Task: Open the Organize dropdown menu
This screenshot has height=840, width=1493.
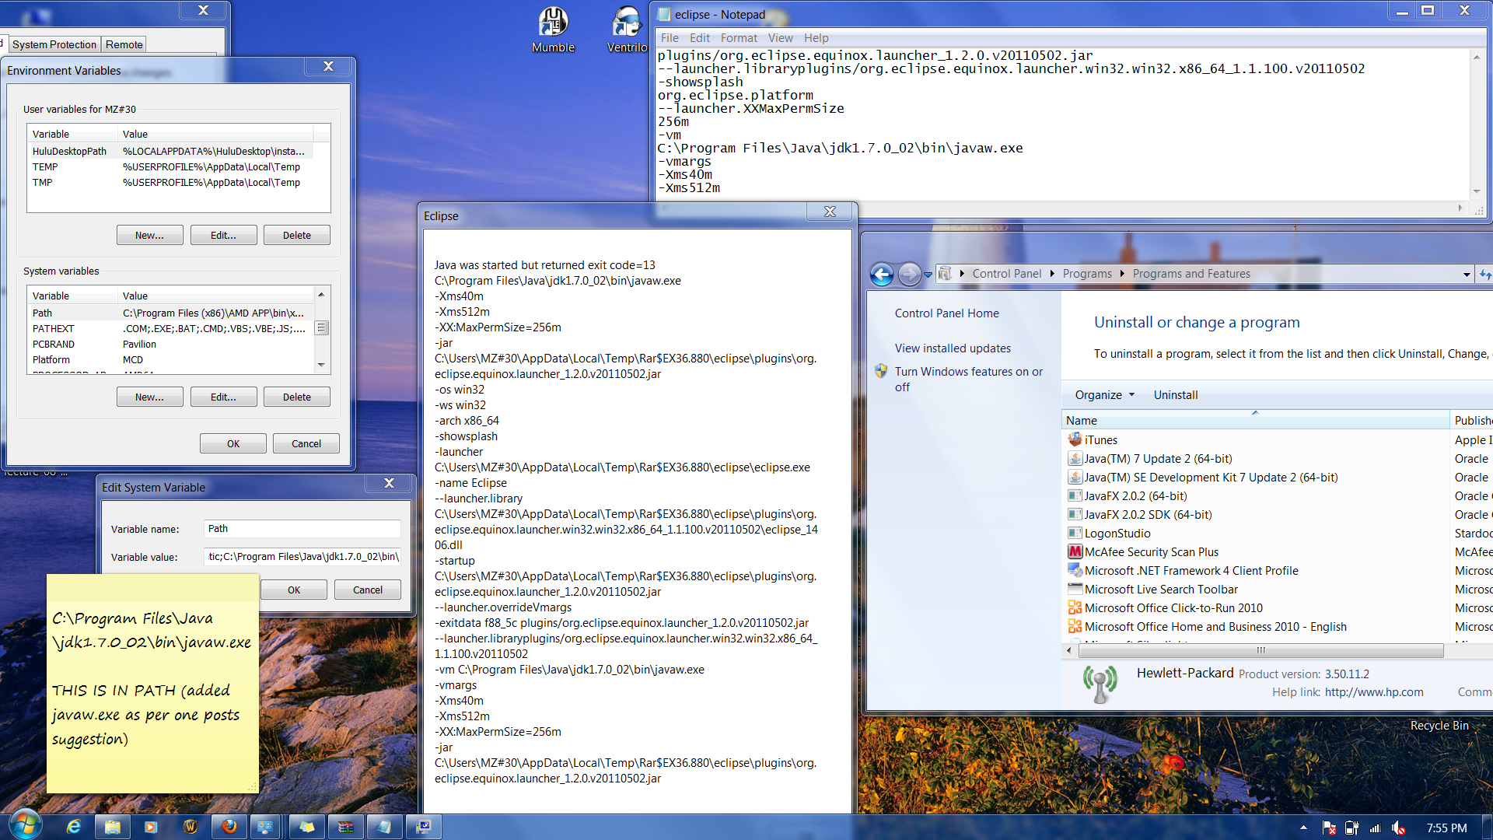Action: (1104, 394)
